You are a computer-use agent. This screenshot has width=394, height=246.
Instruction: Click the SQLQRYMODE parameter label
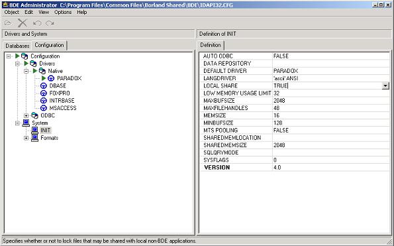click(x=221, y=153)
